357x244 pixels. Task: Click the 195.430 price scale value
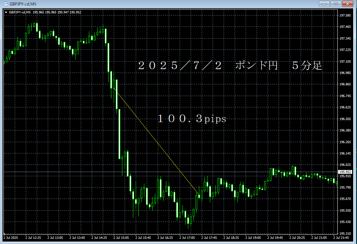(345, 222)
